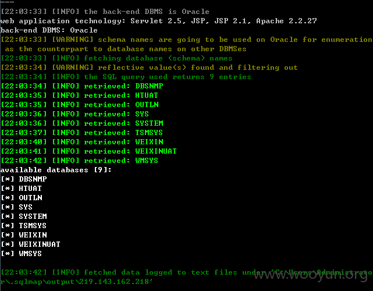Image resolution: width=373 pixels, height=291 pixels.
Task: Click the 'back-end DBMS: Oracle' line
Action: (49, 30)
